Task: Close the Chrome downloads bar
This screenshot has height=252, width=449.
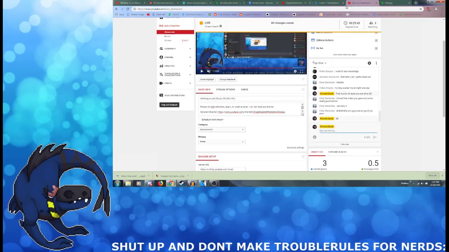Action: tap(442, 175)
